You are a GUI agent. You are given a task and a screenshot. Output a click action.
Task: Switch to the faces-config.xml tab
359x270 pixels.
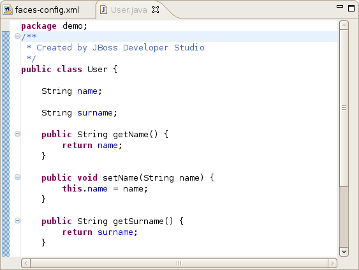tap(47, 10)
